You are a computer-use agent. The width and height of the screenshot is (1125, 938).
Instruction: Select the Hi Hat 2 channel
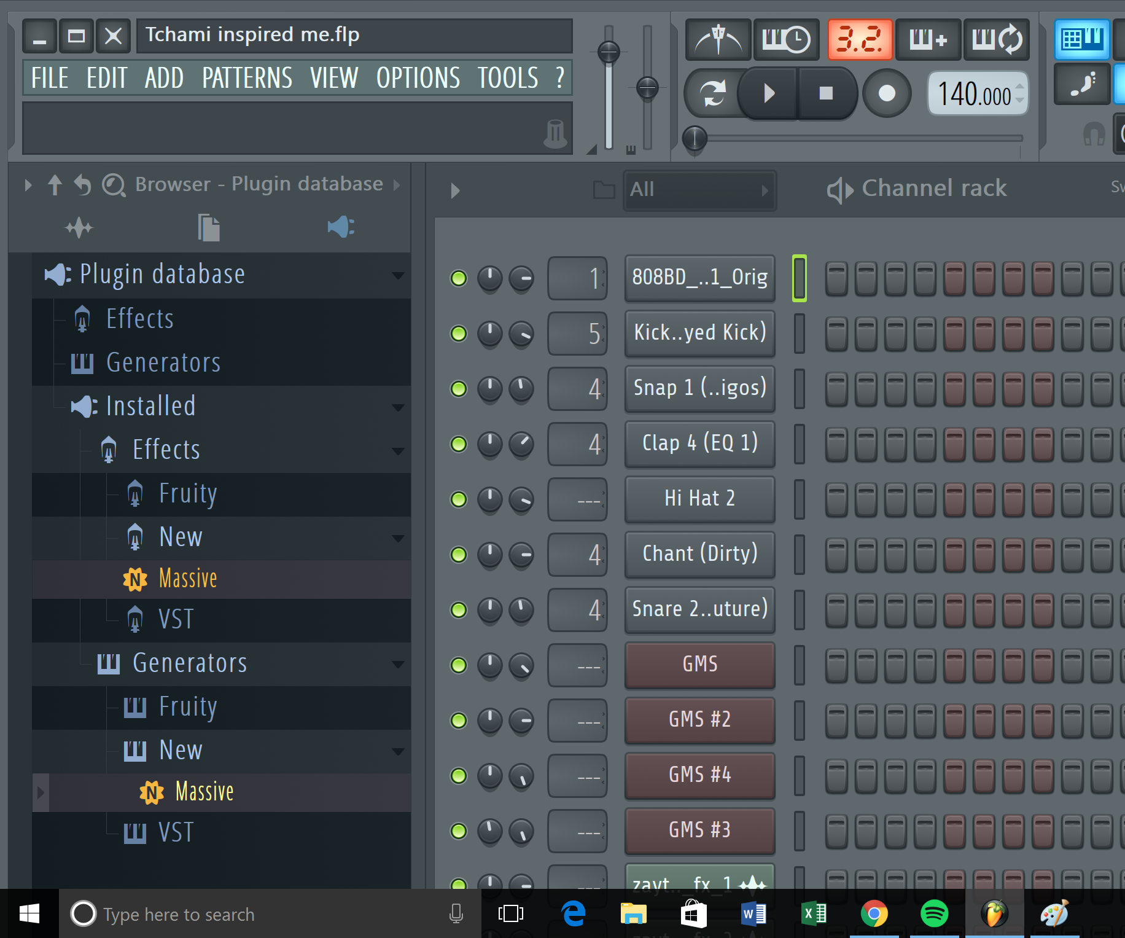coord(699,499)
